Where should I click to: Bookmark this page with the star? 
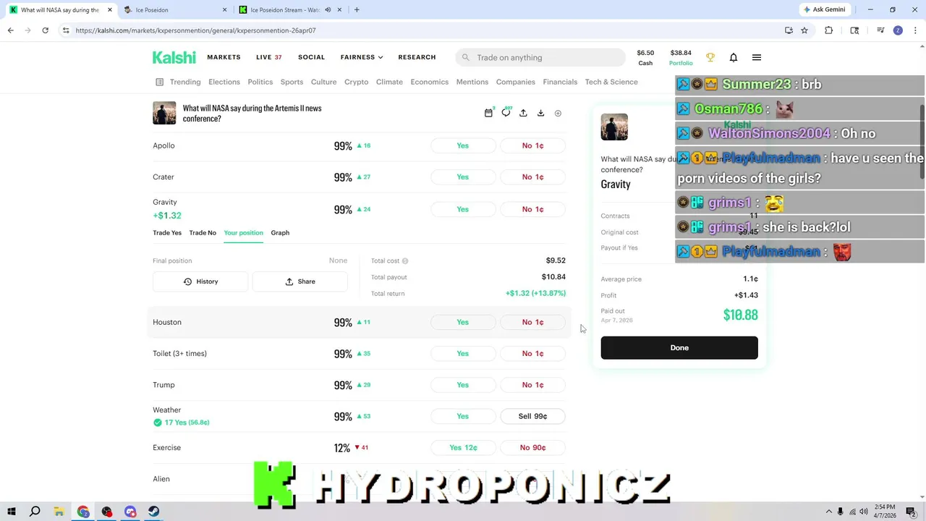click(x=804, y=30)
